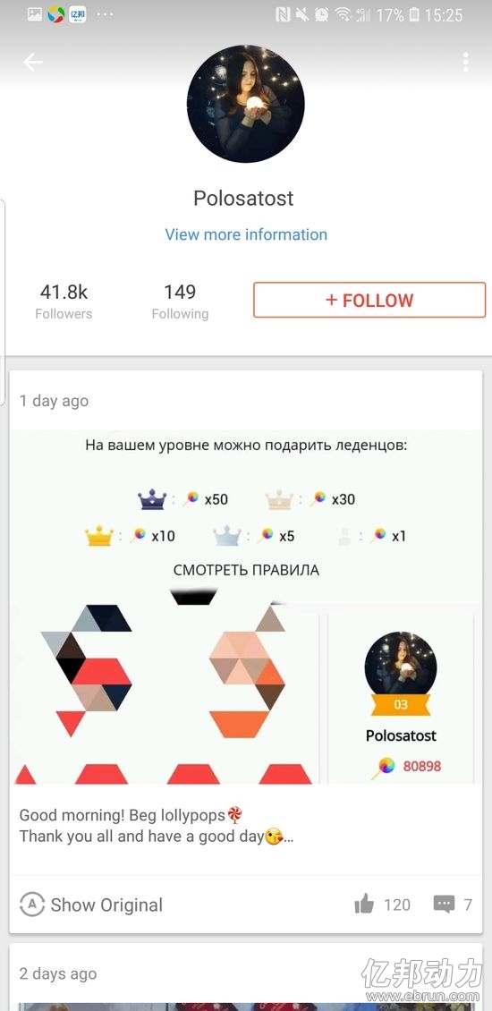Viewport: 492px width, 1011px height.
Task: Open the 149 Following list
Action: pyautogui.click(x=180, y=302)
